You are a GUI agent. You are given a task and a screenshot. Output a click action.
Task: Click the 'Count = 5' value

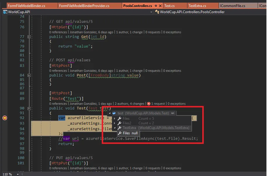coord(146,119)
